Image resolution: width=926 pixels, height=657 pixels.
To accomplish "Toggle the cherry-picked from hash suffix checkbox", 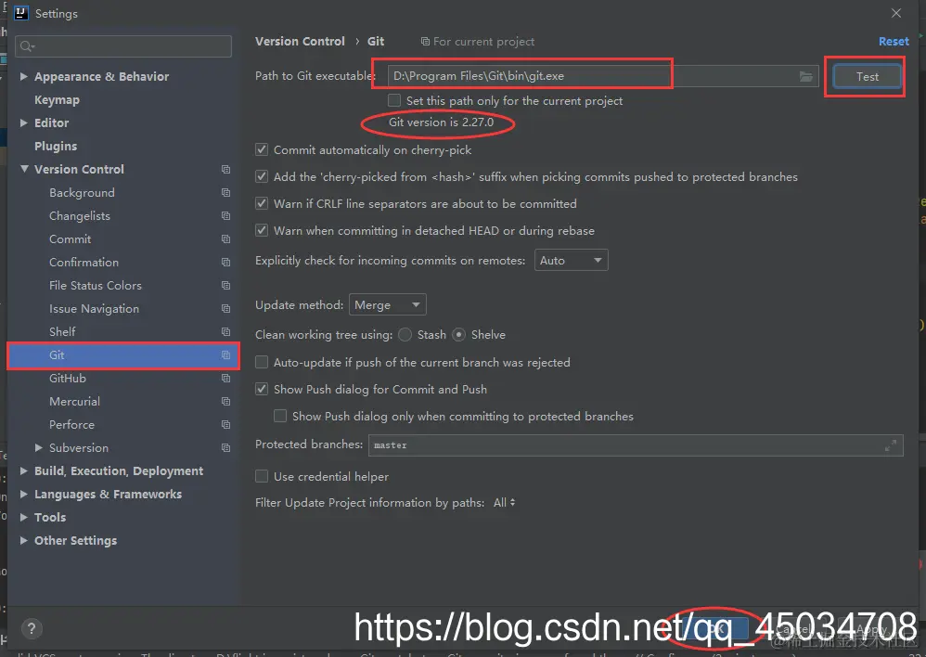I will click(x=262, y=176).
